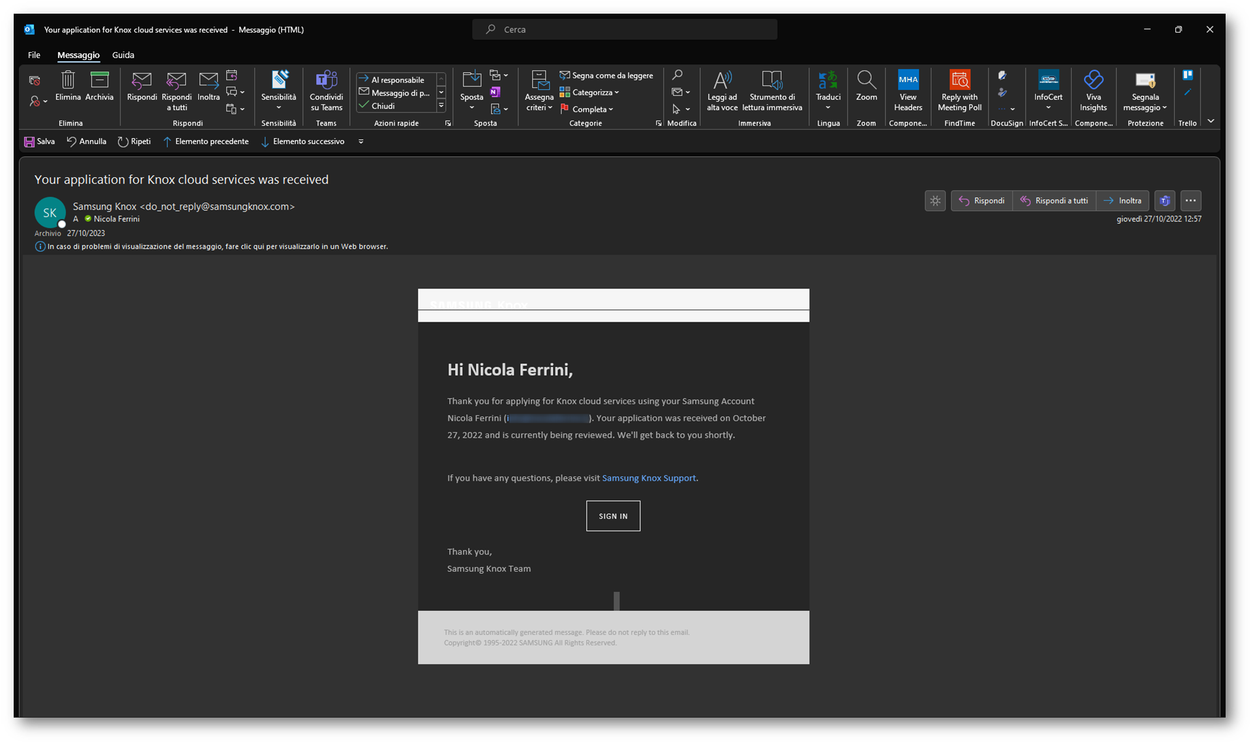Expand the Azioni rapide gallery
This screenshot has height=745, width=1253.
tap(441, 105)
